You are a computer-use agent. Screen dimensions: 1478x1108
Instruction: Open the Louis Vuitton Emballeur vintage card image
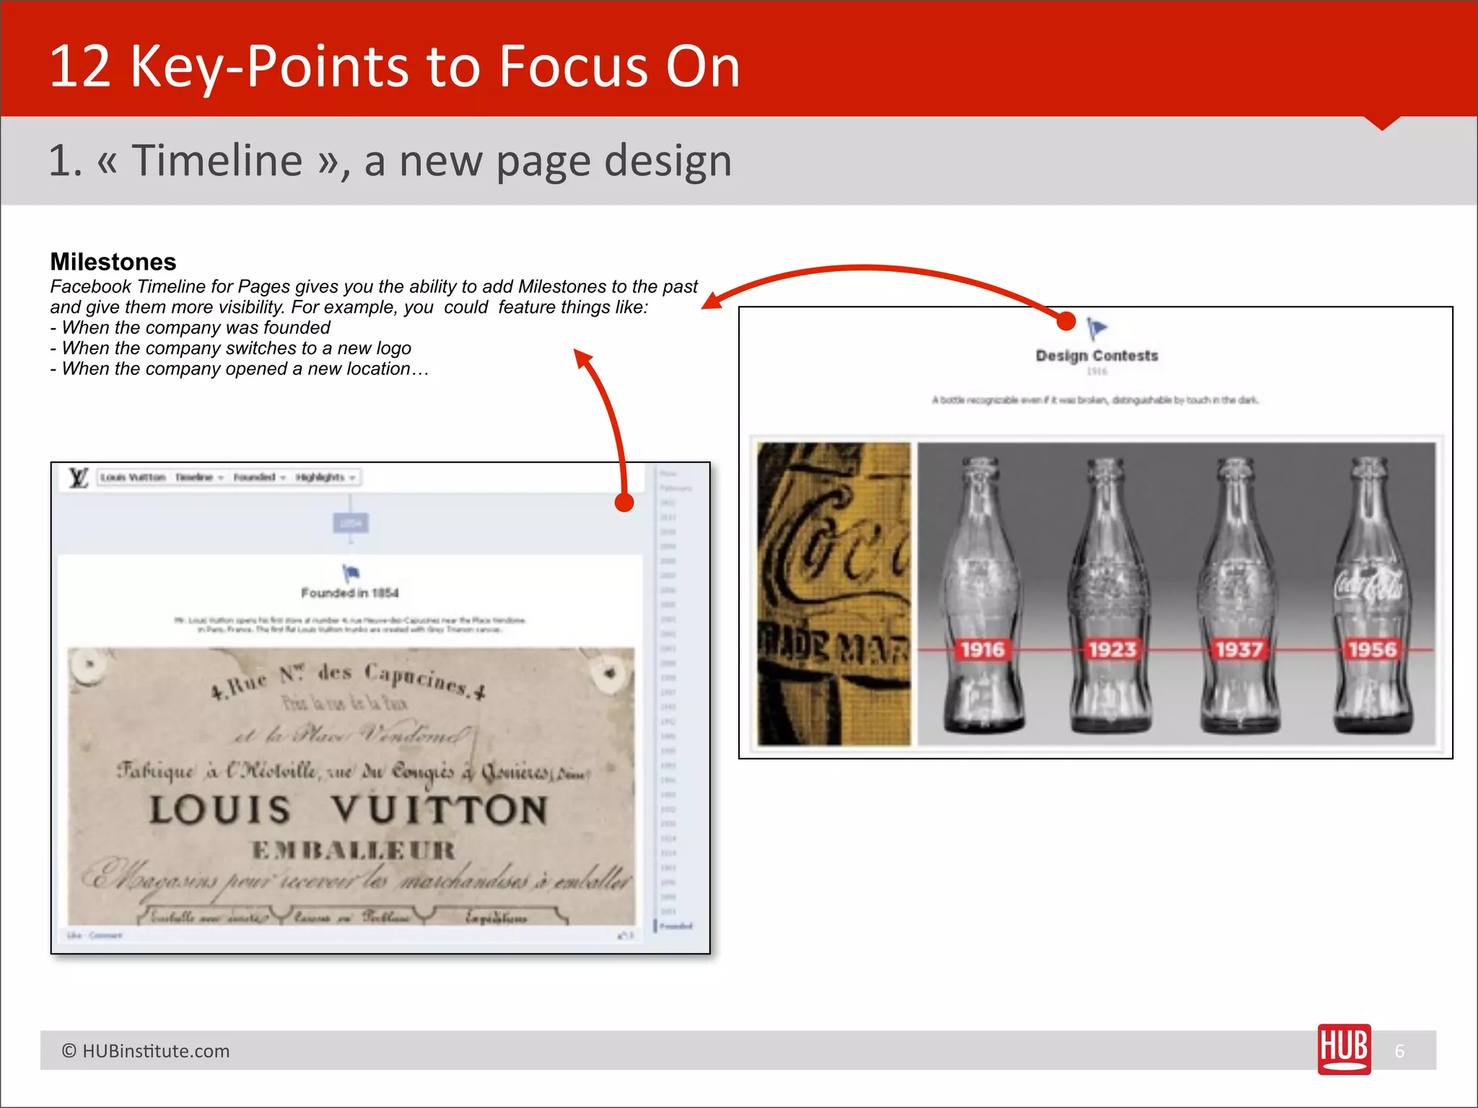[351, 786]
